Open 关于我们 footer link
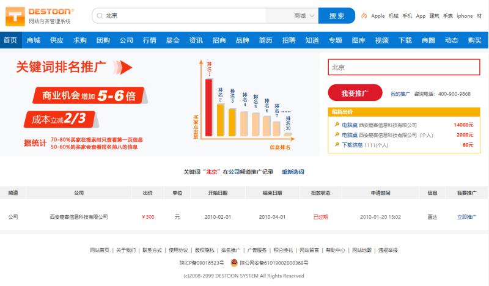 pyautogui.click(x=126, y=250)
